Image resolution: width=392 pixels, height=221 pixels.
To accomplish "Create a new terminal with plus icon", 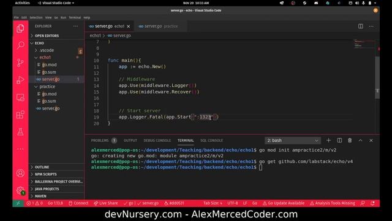I will pyautogui.click(x=328, y=141).
